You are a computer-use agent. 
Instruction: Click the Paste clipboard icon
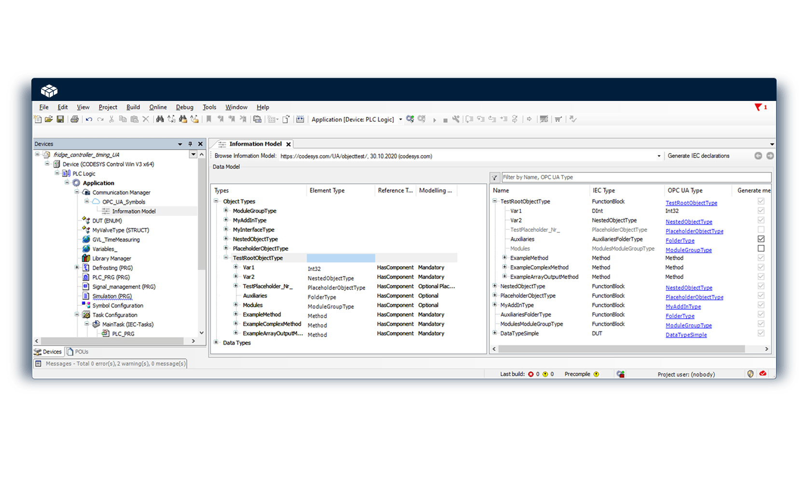pyautogui.click(x=135, y=119)
